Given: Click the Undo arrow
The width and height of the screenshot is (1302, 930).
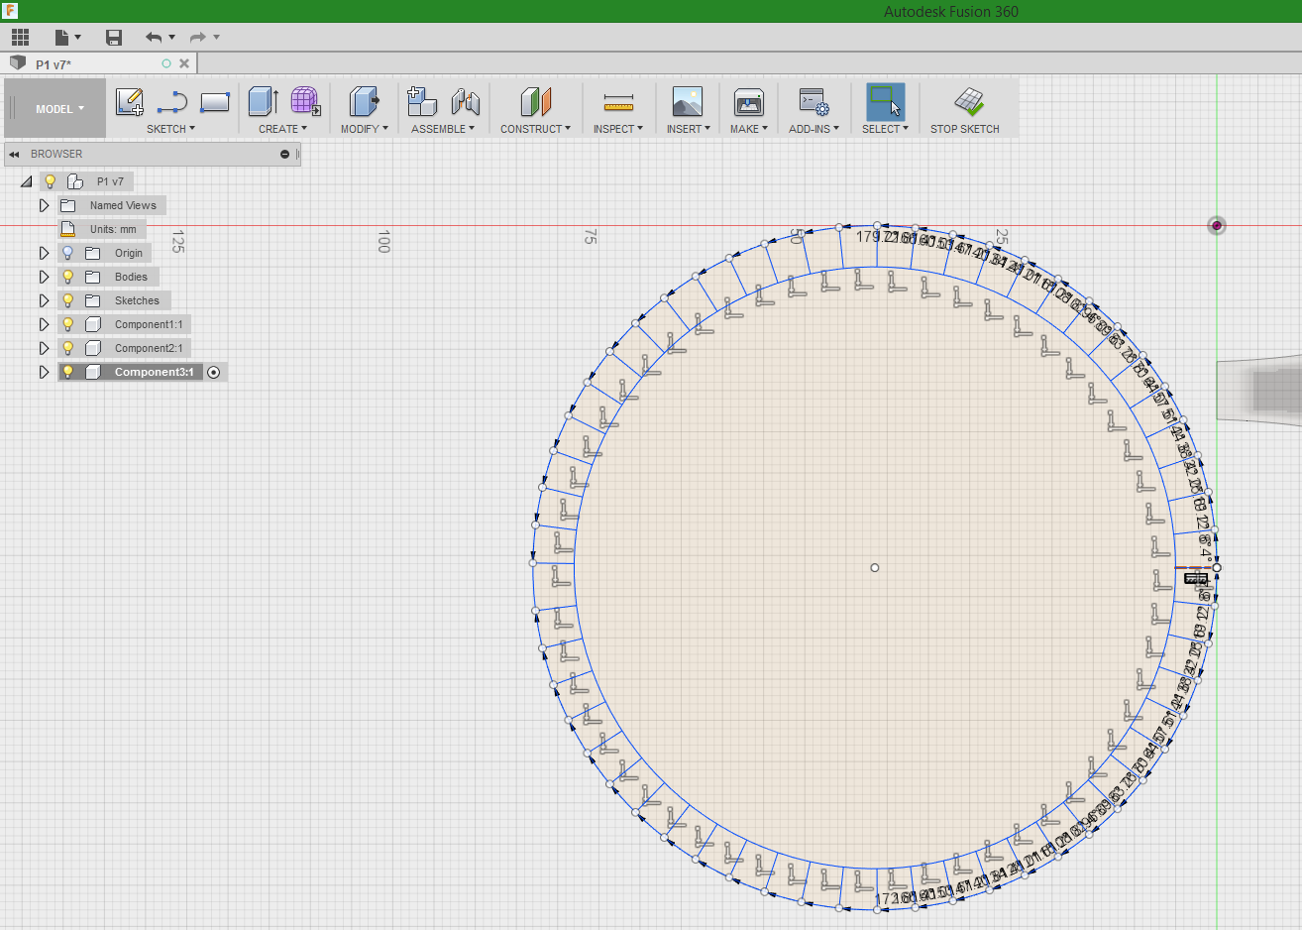Looking at the screenshot, I should (x=154, y=38).
